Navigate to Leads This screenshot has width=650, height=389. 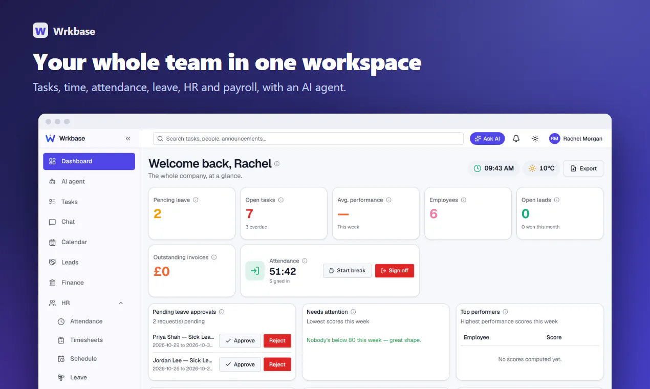pyautogui.click(x=89, y=262)
